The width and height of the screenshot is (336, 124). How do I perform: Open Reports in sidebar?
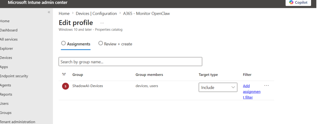click(6, 94)
